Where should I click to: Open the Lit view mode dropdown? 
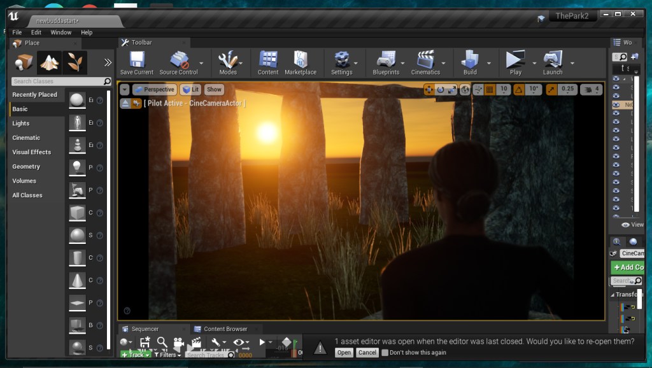click(x=190, y=90)
